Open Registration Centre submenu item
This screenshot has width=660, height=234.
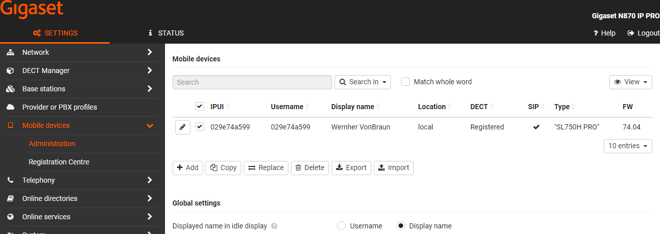click(x=59, y=162)
